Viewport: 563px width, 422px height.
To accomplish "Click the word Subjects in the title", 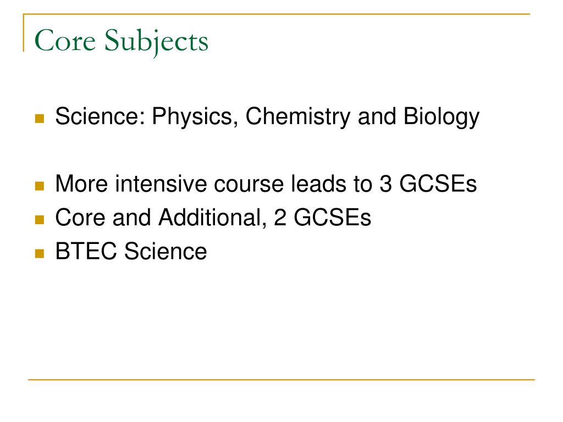I will point(156,42).
